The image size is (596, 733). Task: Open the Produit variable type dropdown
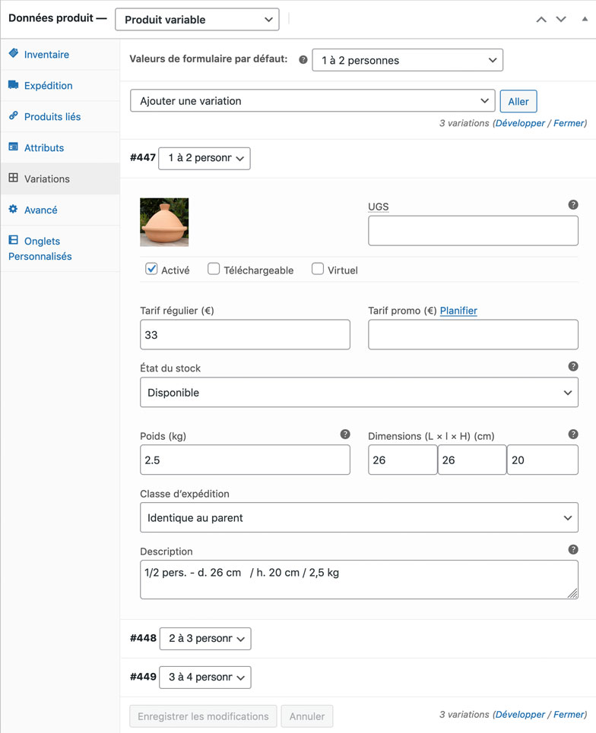pyautogui.click(x=197, y=20)
